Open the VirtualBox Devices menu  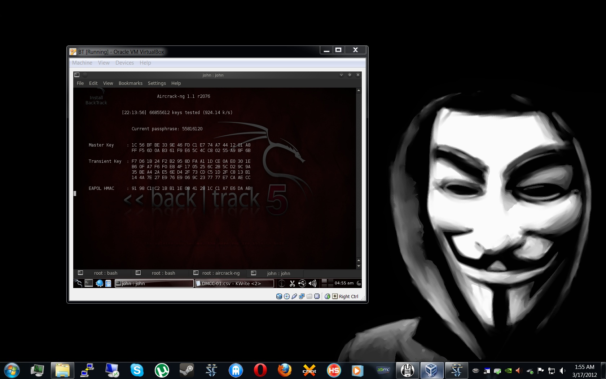click(125, 63)
